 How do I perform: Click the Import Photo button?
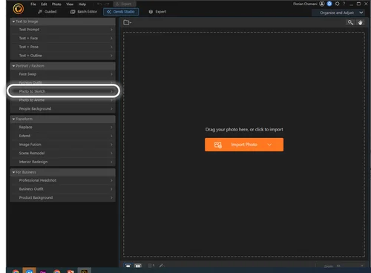244,145
